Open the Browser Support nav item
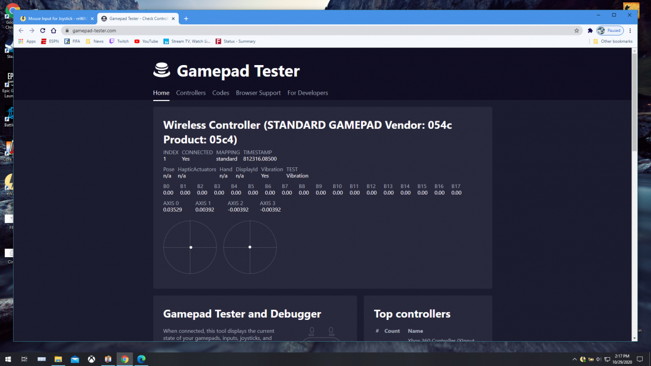 point(258,93)
